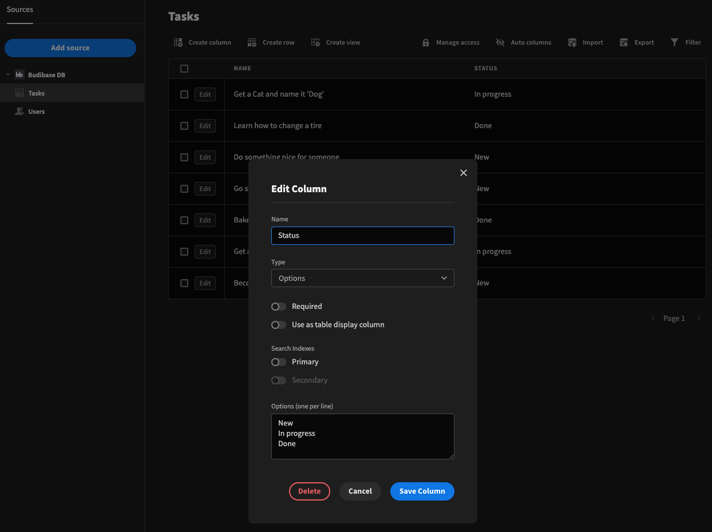The height and width of the screenshot is (532, 712).
Task: Click the red Delete button
Action: point(309,491)
